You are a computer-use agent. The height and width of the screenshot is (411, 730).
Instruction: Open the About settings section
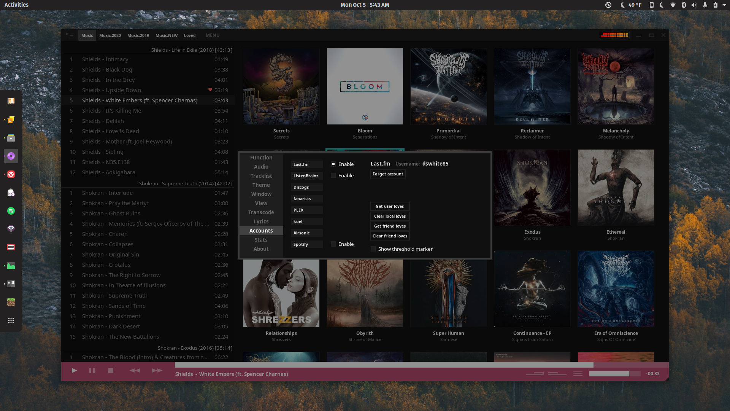[x=261, y=249]
